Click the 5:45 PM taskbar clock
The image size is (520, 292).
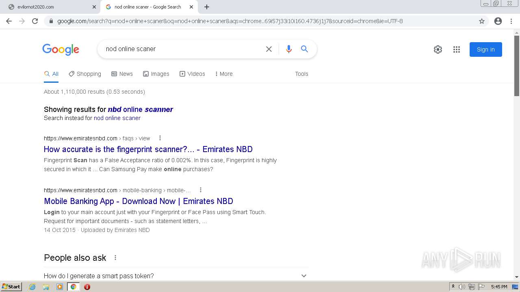coord(499,287)
